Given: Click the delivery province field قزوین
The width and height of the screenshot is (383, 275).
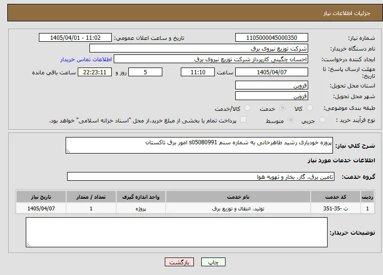Looking at the screenshot, I should [272, 85].
